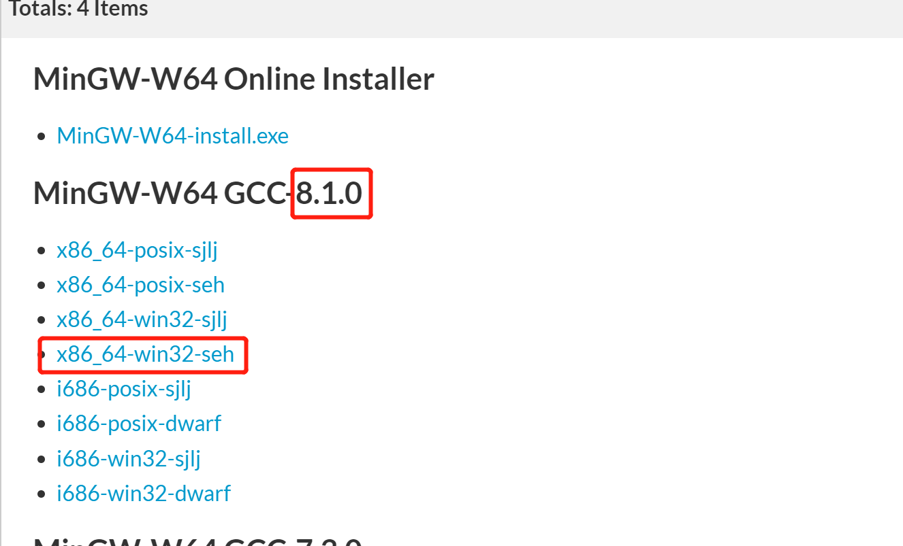The height and width of the screenshot is (546, 903).
Task: Click the highlighted x86_64-win32-seh link
Action: click(x=146, y=354)
